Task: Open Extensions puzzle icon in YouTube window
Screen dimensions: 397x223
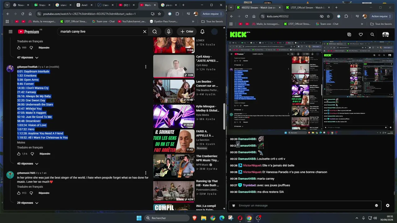Action: (177, 14)
